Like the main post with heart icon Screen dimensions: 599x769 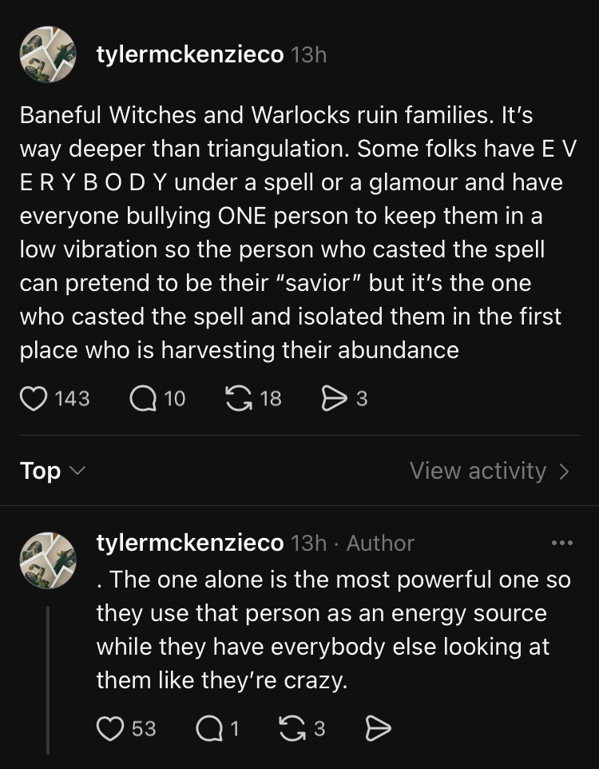pos(34,397)
